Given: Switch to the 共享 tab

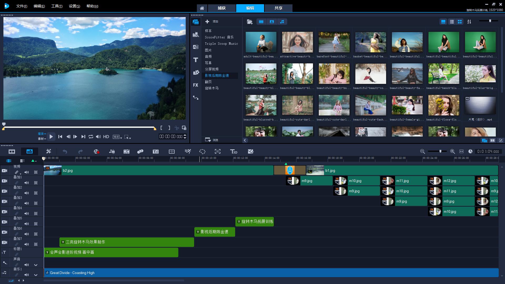Looking at the screenshot, I should pos(278,8).
